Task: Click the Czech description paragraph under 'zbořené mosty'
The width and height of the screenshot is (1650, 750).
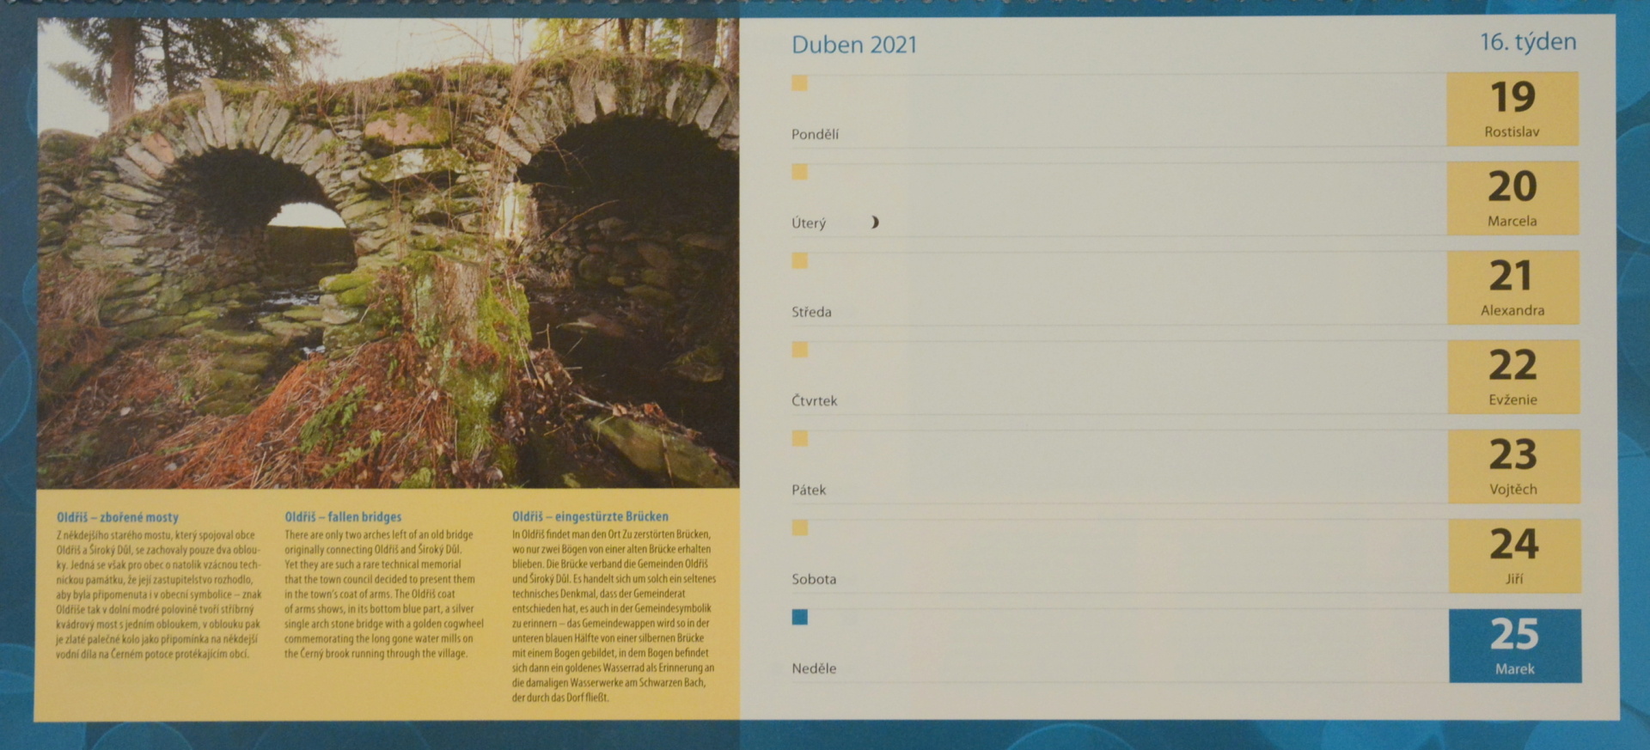Action: [x=158, y=595]
